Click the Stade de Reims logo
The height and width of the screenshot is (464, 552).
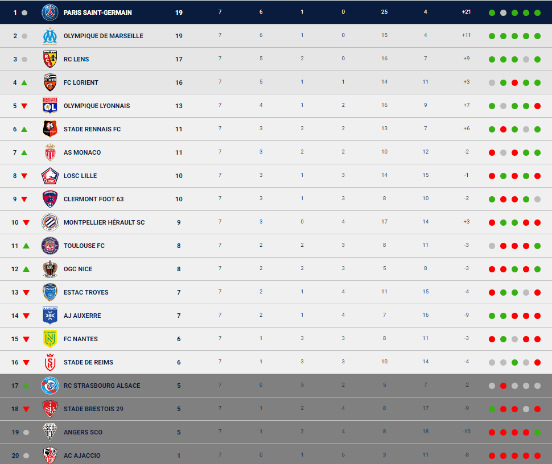click(x=50, y=362)
